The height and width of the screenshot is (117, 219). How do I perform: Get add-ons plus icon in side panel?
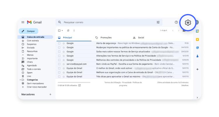(197, 69)
